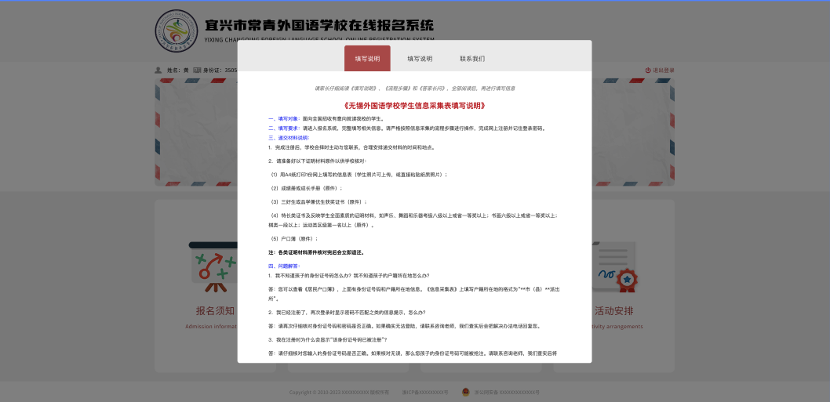Click the answer mentioning 《居民户口簿》

(x=414, y=294)
